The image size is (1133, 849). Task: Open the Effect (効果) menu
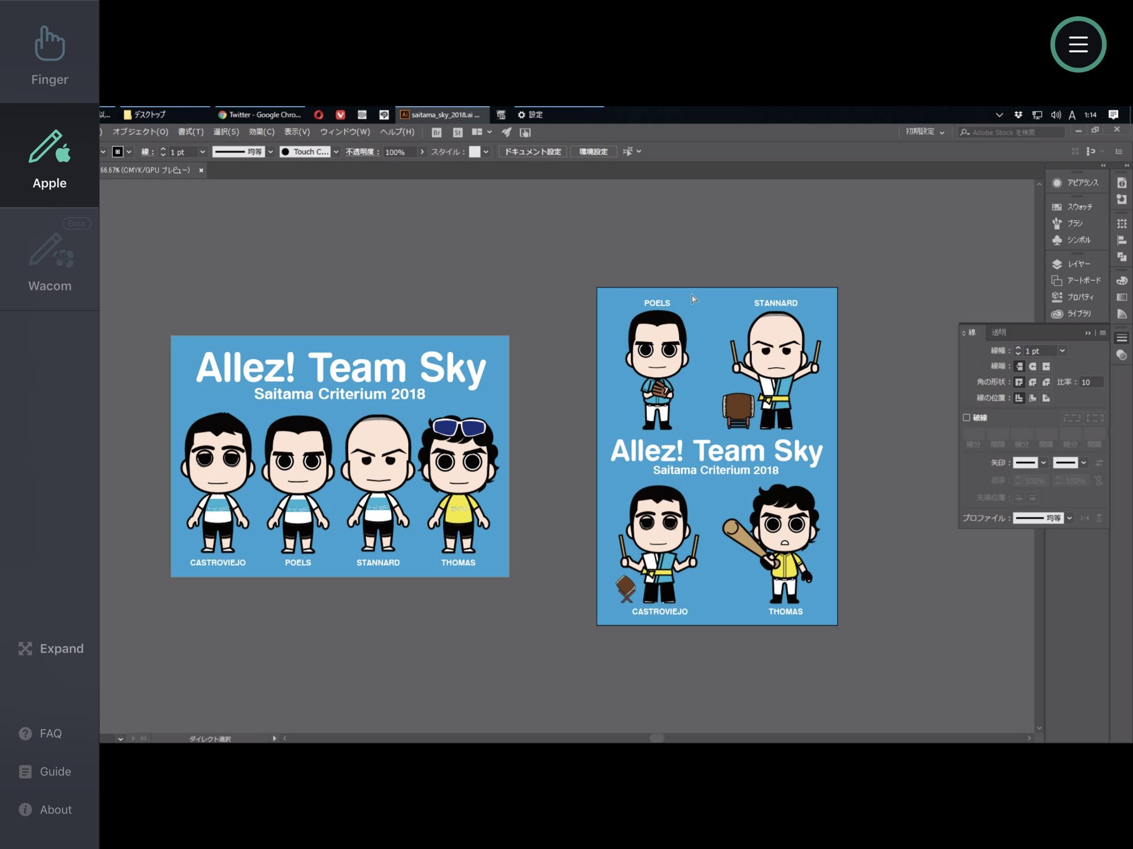pos(262,132)
